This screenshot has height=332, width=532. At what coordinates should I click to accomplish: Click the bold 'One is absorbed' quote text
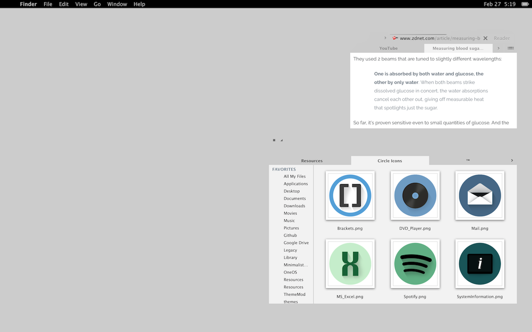click(429, 78)
